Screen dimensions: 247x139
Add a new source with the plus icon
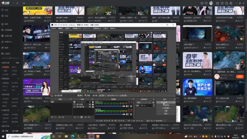coord(75,117)
